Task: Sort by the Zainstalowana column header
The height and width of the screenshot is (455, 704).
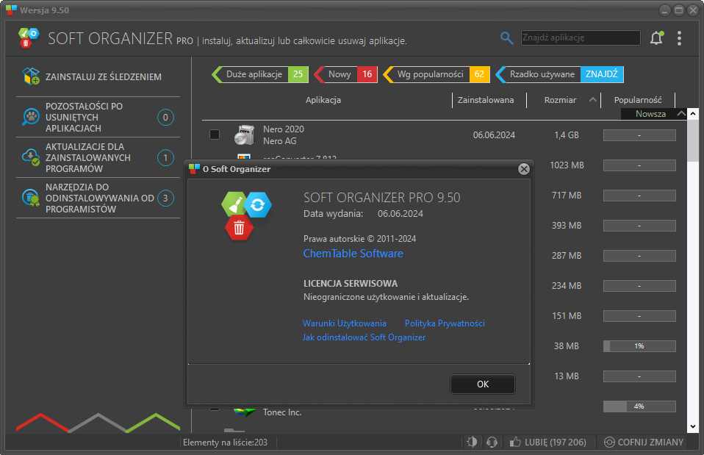Action: (485, 100)
